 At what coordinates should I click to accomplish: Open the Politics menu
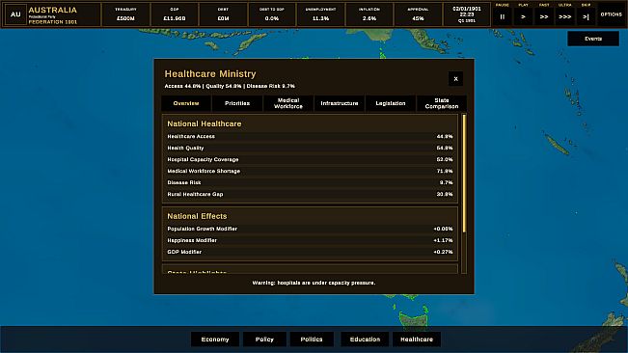tap(312, 339)
